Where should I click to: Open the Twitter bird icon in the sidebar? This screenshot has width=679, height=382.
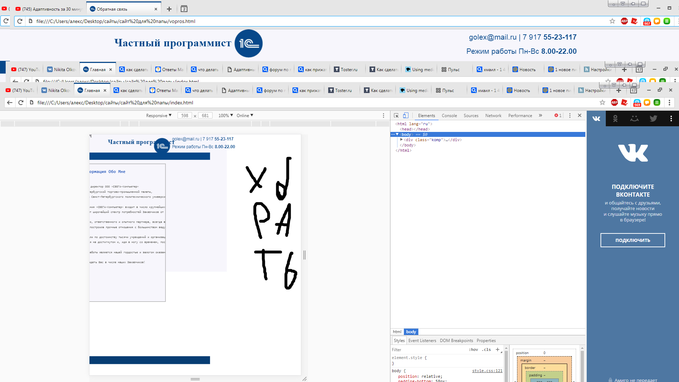pyautogui.click(x=653, y=118)
